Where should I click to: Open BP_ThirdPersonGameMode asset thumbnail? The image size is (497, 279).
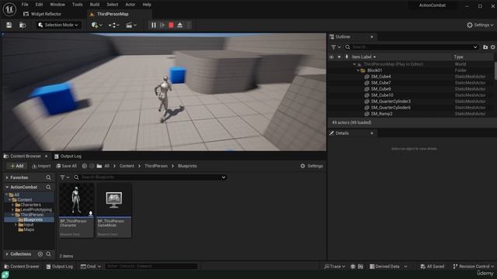pos(114,200)
